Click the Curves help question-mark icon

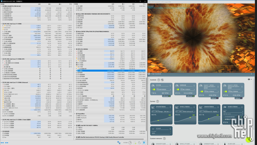158,102
